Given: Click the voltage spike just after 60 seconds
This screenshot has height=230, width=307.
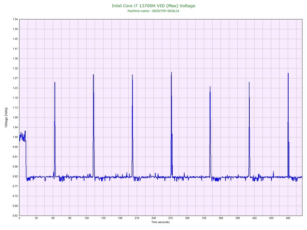Looking at the screenshot, I should click(55, 129).
